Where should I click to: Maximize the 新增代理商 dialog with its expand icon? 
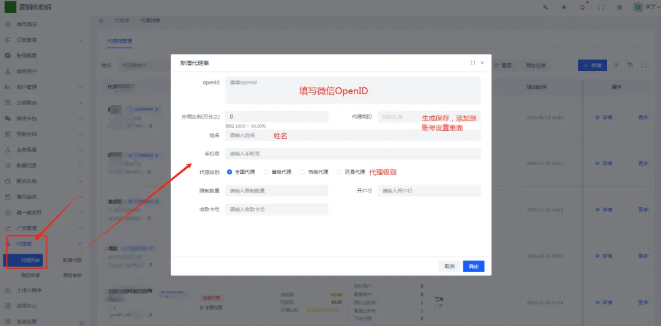[x=472, y=63]
